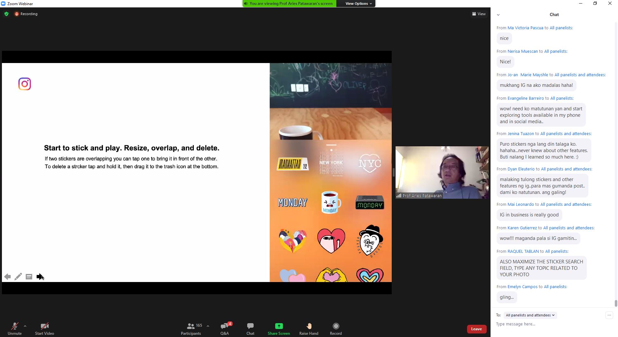618x337 pixels.
Task: Click chat message 'IG in business is really good'
Action: pyautogui.click(x=529, y=215)
